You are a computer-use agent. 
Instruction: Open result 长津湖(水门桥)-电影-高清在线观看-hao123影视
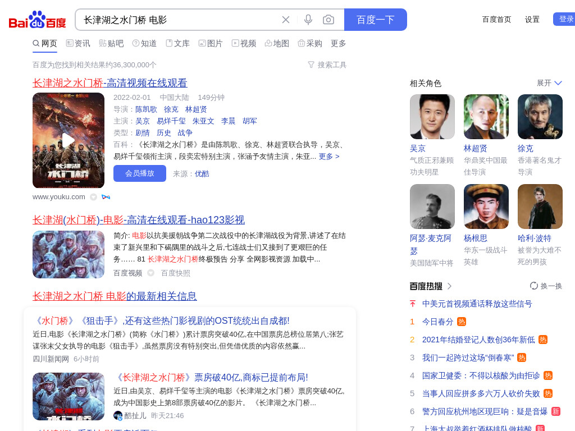(139, 220)
